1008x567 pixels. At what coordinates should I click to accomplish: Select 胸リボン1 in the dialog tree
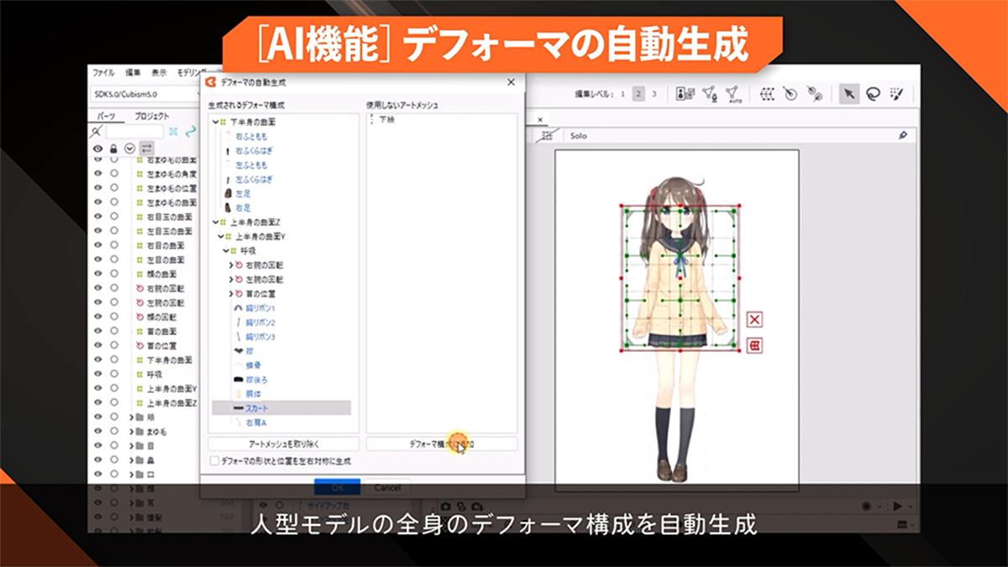click(x=261, y=308)
